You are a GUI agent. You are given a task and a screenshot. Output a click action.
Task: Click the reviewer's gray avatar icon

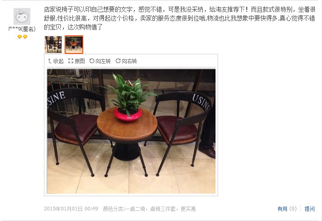22,16
